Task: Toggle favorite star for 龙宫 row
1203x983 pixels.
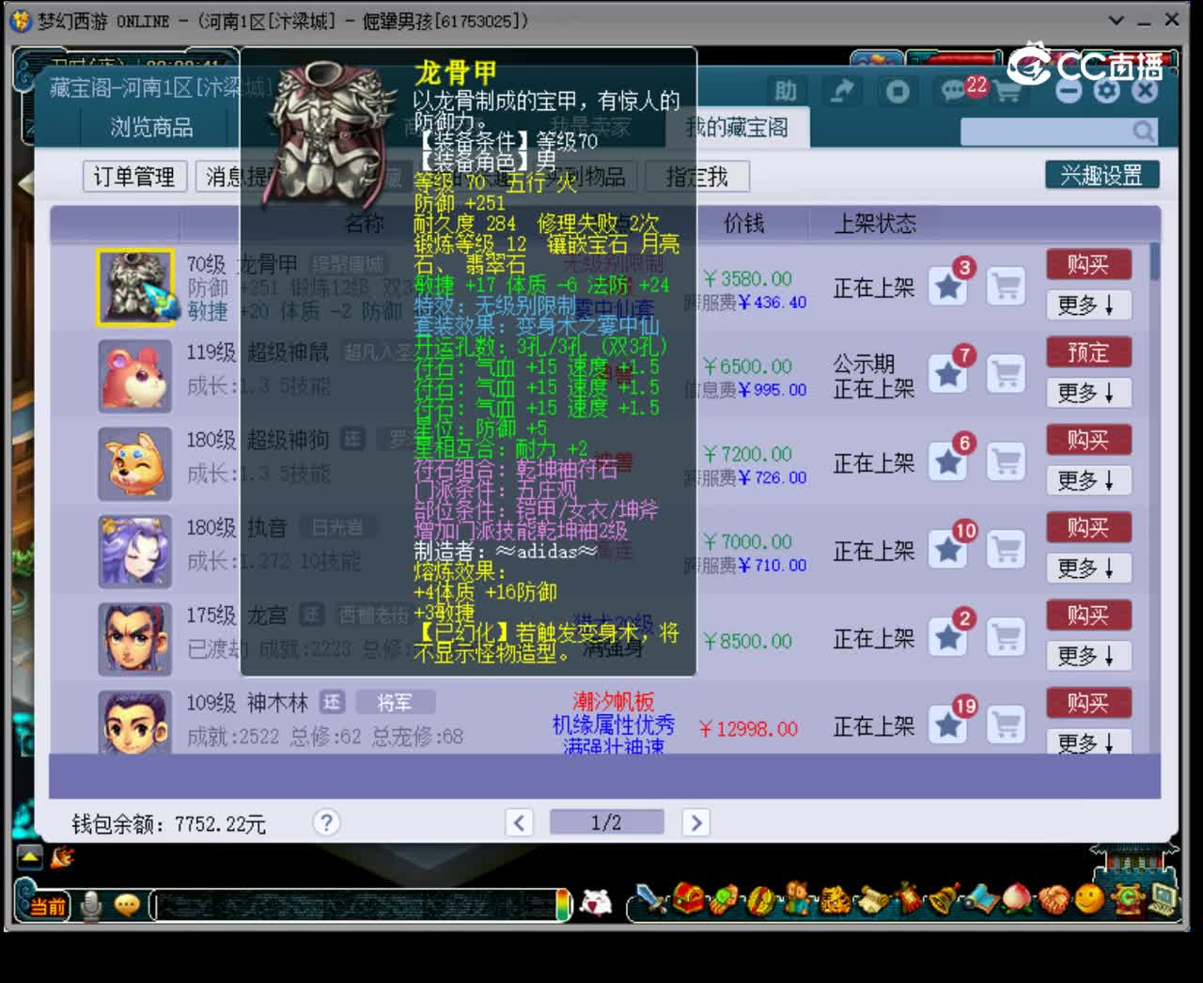Action: click(948, 637)
